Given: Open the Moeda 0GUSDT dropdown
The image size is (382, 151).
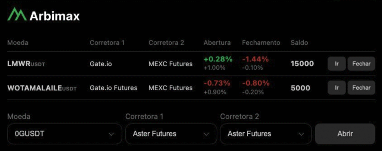Looking at the screenshot, I should tap(64, 134).
